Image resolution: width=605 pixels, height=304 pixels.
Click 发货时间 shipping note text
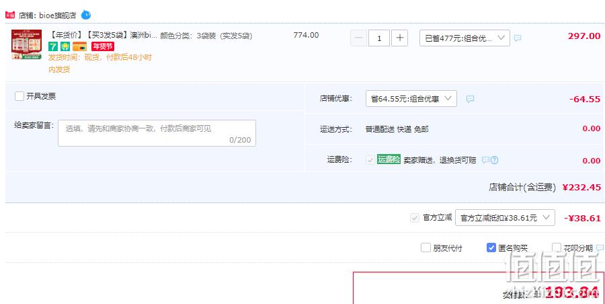pyautogui.click(x=100, y=63)
